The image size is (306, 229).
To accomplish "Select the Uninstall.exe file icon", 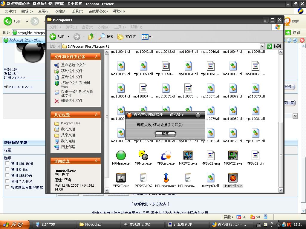I will [x=233, y=178].
